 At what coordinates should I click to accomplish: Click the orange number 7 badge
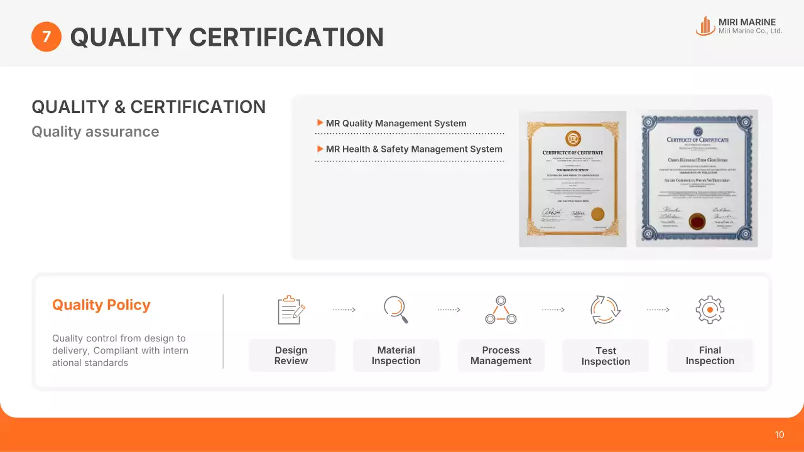(x=46, y=37)
